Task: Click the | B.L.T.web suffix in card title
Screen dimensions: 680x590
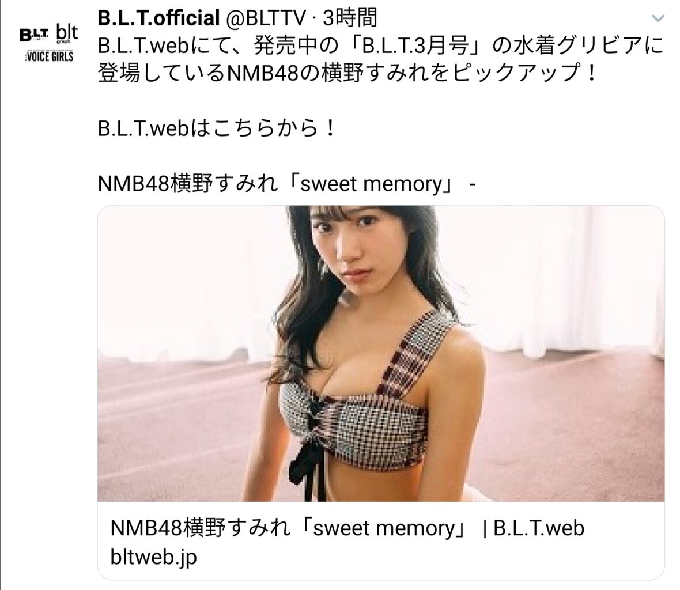Action: (x=534, y=528)
